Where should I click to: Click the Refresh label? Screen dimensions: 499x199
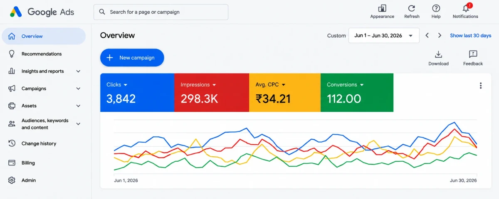(412, 17)
